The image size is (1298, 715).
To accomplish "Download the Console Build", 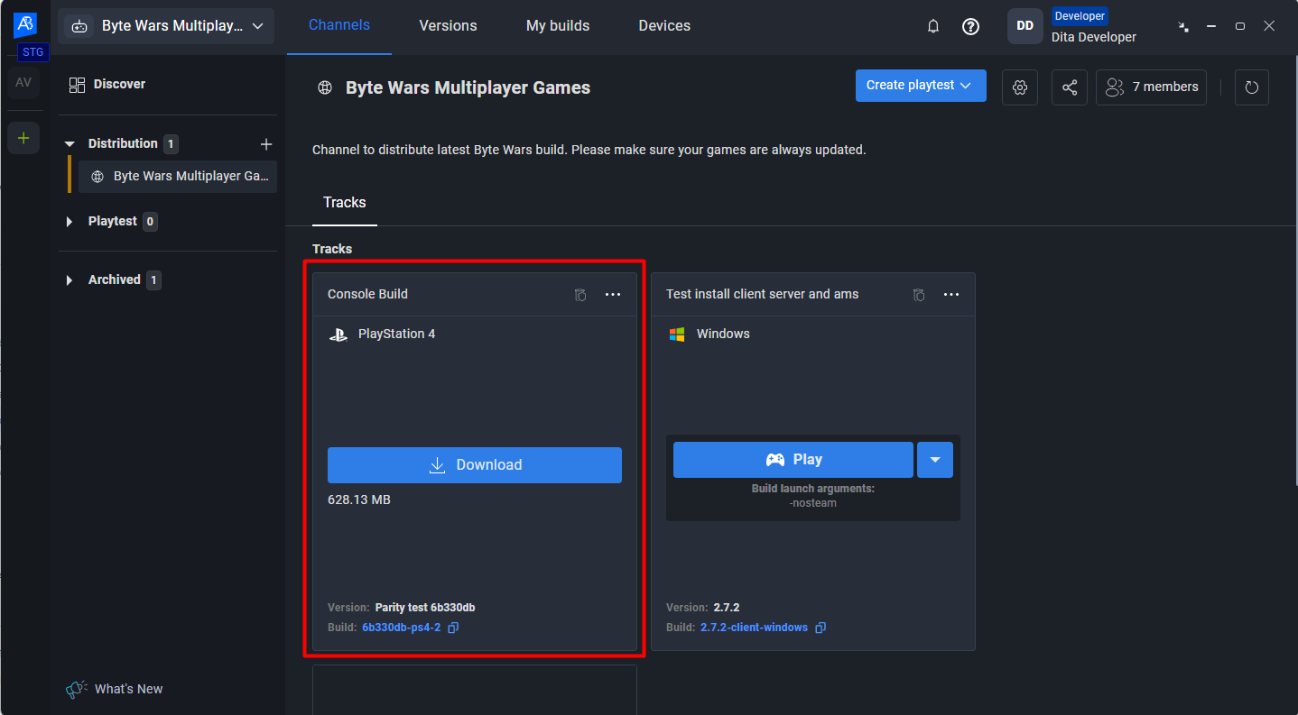I will (x=475, y=465).
